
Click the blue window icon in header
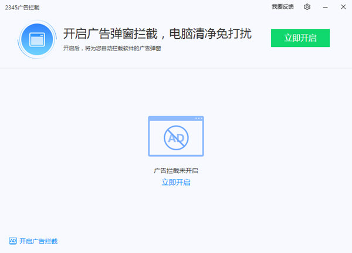[37, 39]
